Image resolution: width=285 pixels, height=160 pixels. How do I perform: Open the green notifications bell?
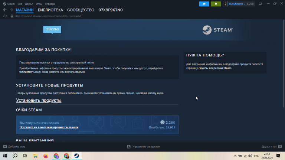[x=216, y=4]
